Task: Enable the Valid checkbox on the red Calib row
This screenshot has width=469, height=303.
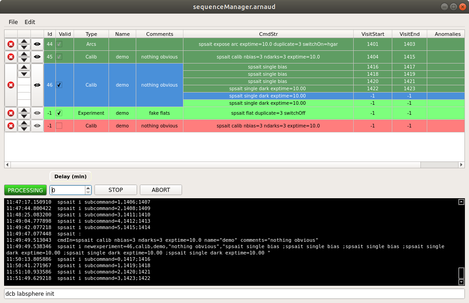Action: (59, 126)
